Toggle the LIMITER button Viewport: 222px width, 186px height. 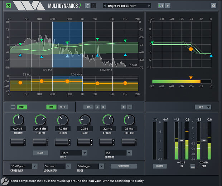160,166
